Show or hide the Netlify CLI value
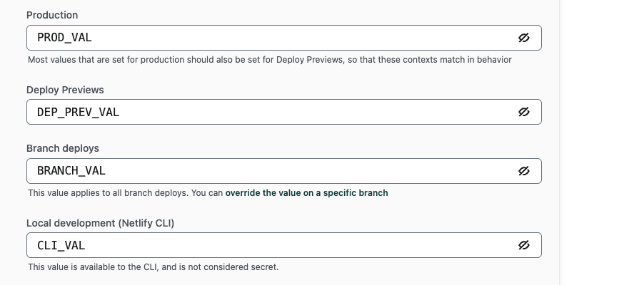The height and width of the screenshot is (285, 644). click(523, 245)
